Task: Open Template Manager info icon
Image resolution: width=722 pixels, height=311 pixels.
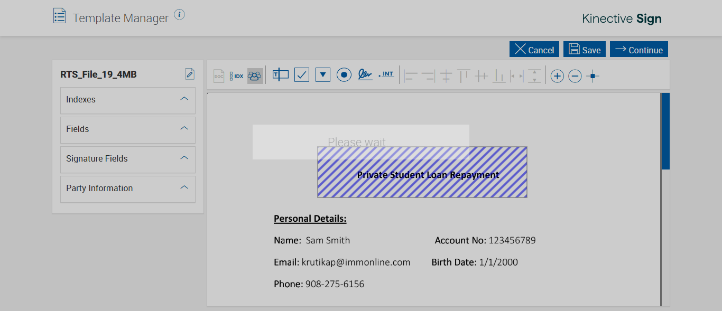Action: tap(180, 14)
